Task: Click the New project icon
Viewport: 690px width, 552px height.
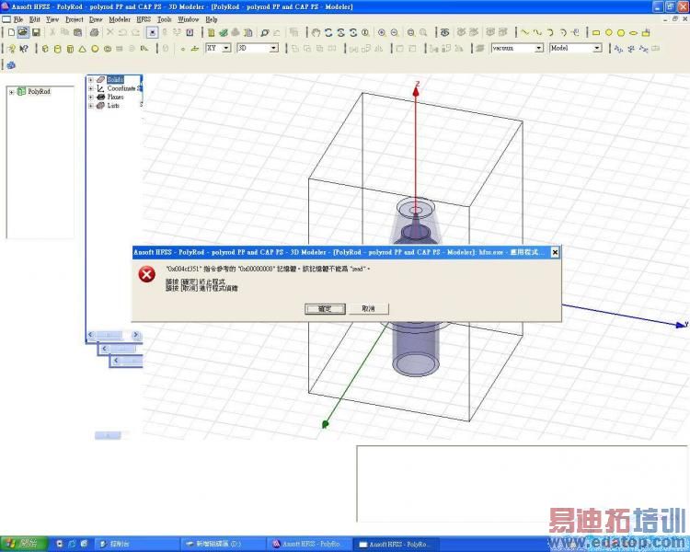Action: [x=11, y=32]
